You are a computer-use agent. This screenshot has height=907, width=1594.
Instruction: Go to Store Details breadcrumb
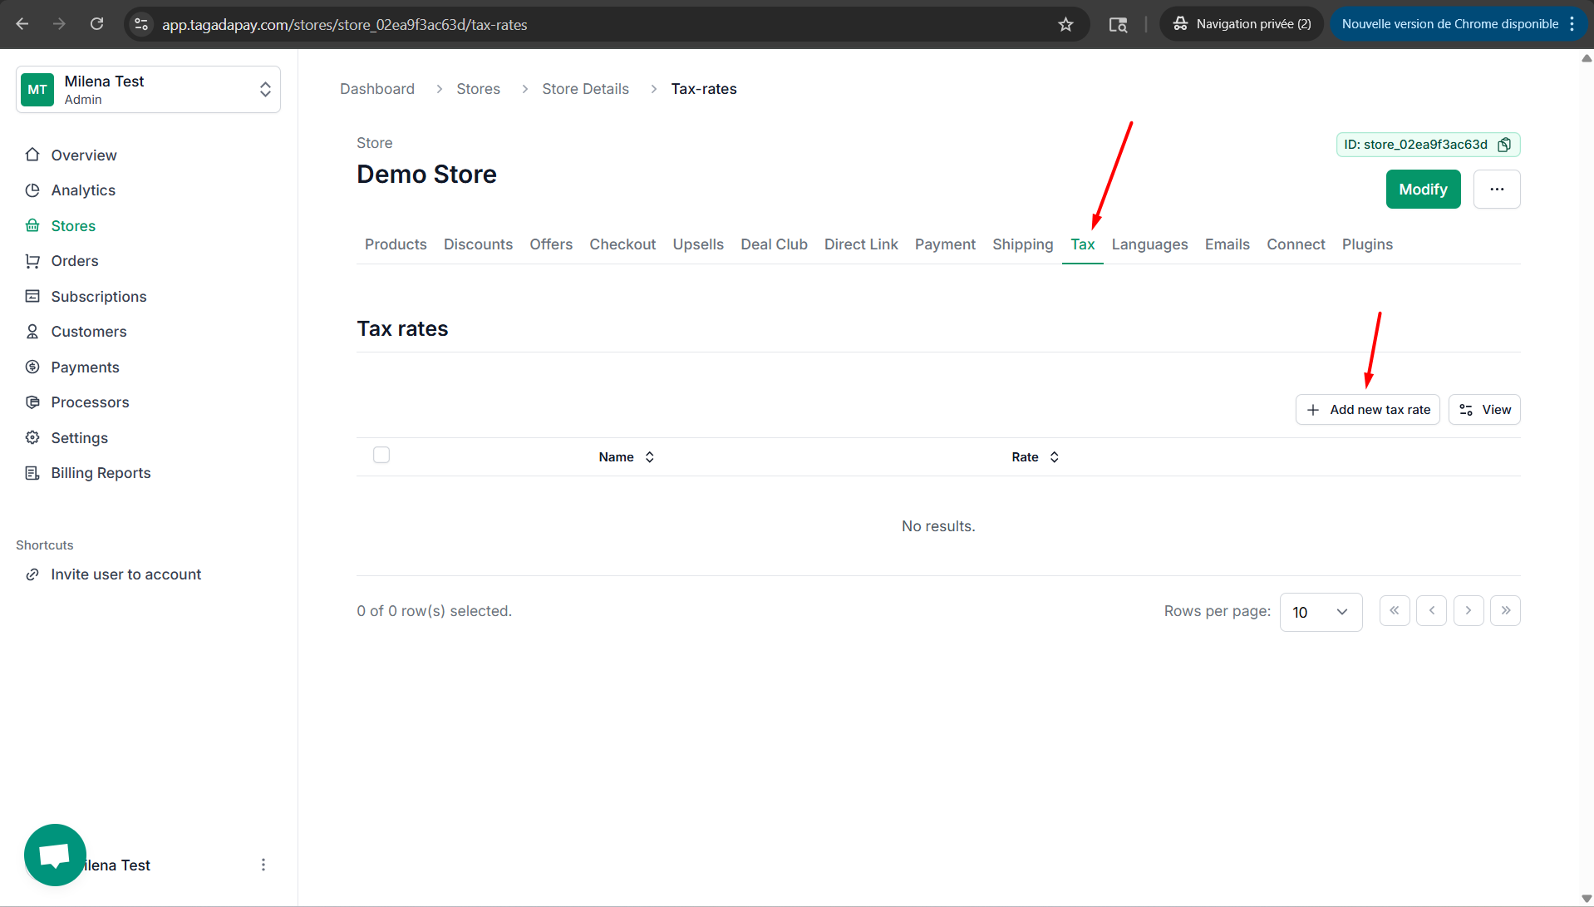click(585, 89)
